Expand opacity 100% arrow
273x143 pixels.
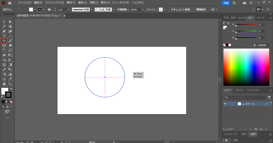point(143,9)
